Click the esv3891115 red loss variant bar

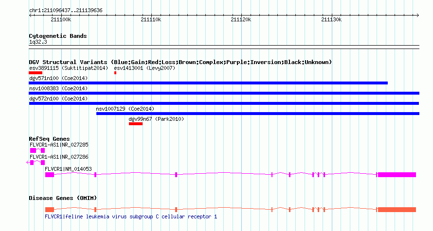click(x=36, y=73)
